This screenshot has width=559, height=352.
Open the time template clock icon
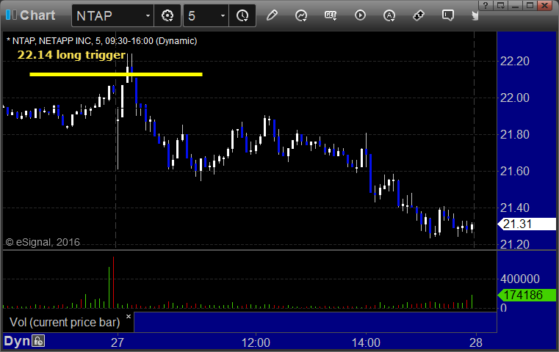tap(242, 15)
